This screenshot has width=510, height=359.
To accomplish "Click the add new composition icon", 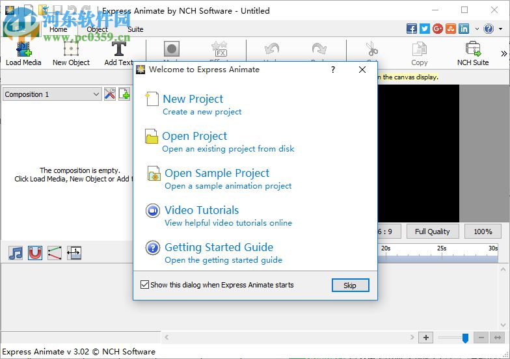I will [124, 94].
